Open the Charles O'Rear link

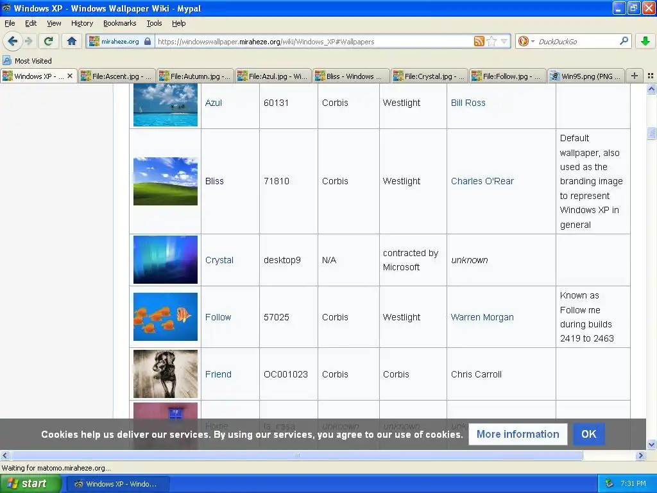[x=482, y=181]
